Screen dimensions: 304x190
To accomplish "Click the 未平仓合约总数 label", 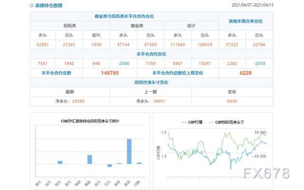I will 57,73.
